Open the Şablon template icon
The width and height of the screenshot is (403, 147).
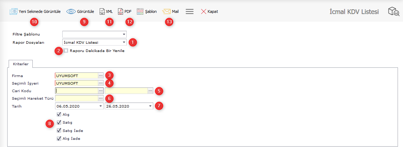pos(140,11)
